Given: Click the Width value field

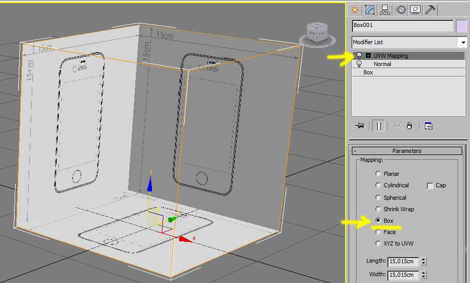Looking at the screenshot, I should tap(403, 275).
